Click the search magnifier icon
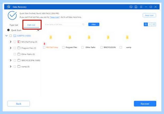 pos(83,25)
